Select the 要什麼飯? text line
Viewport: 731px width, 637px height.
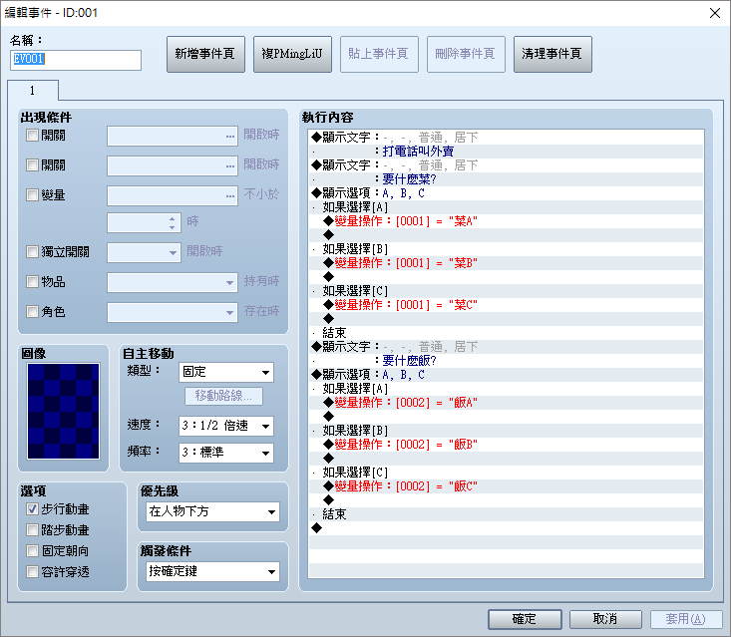tap(506, 361)
